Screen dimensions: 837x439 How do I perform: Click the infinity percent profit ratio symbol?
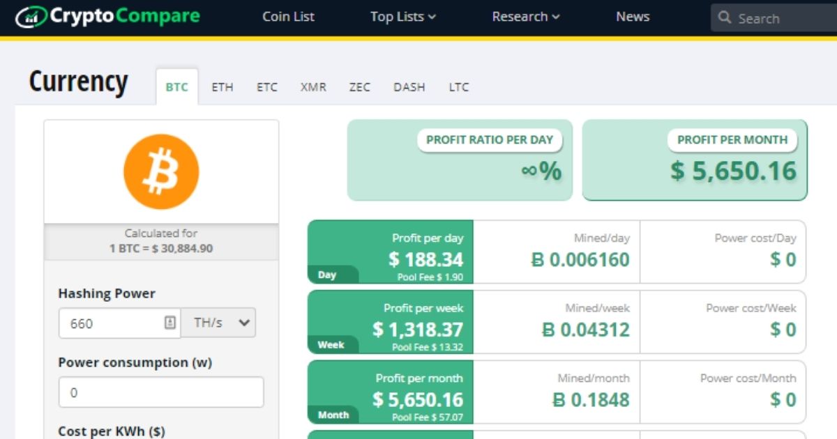[543, 169]
